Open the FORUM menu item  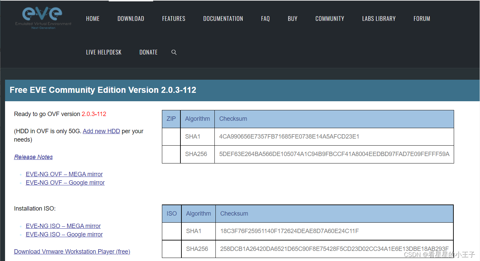[x=422, y=18]
